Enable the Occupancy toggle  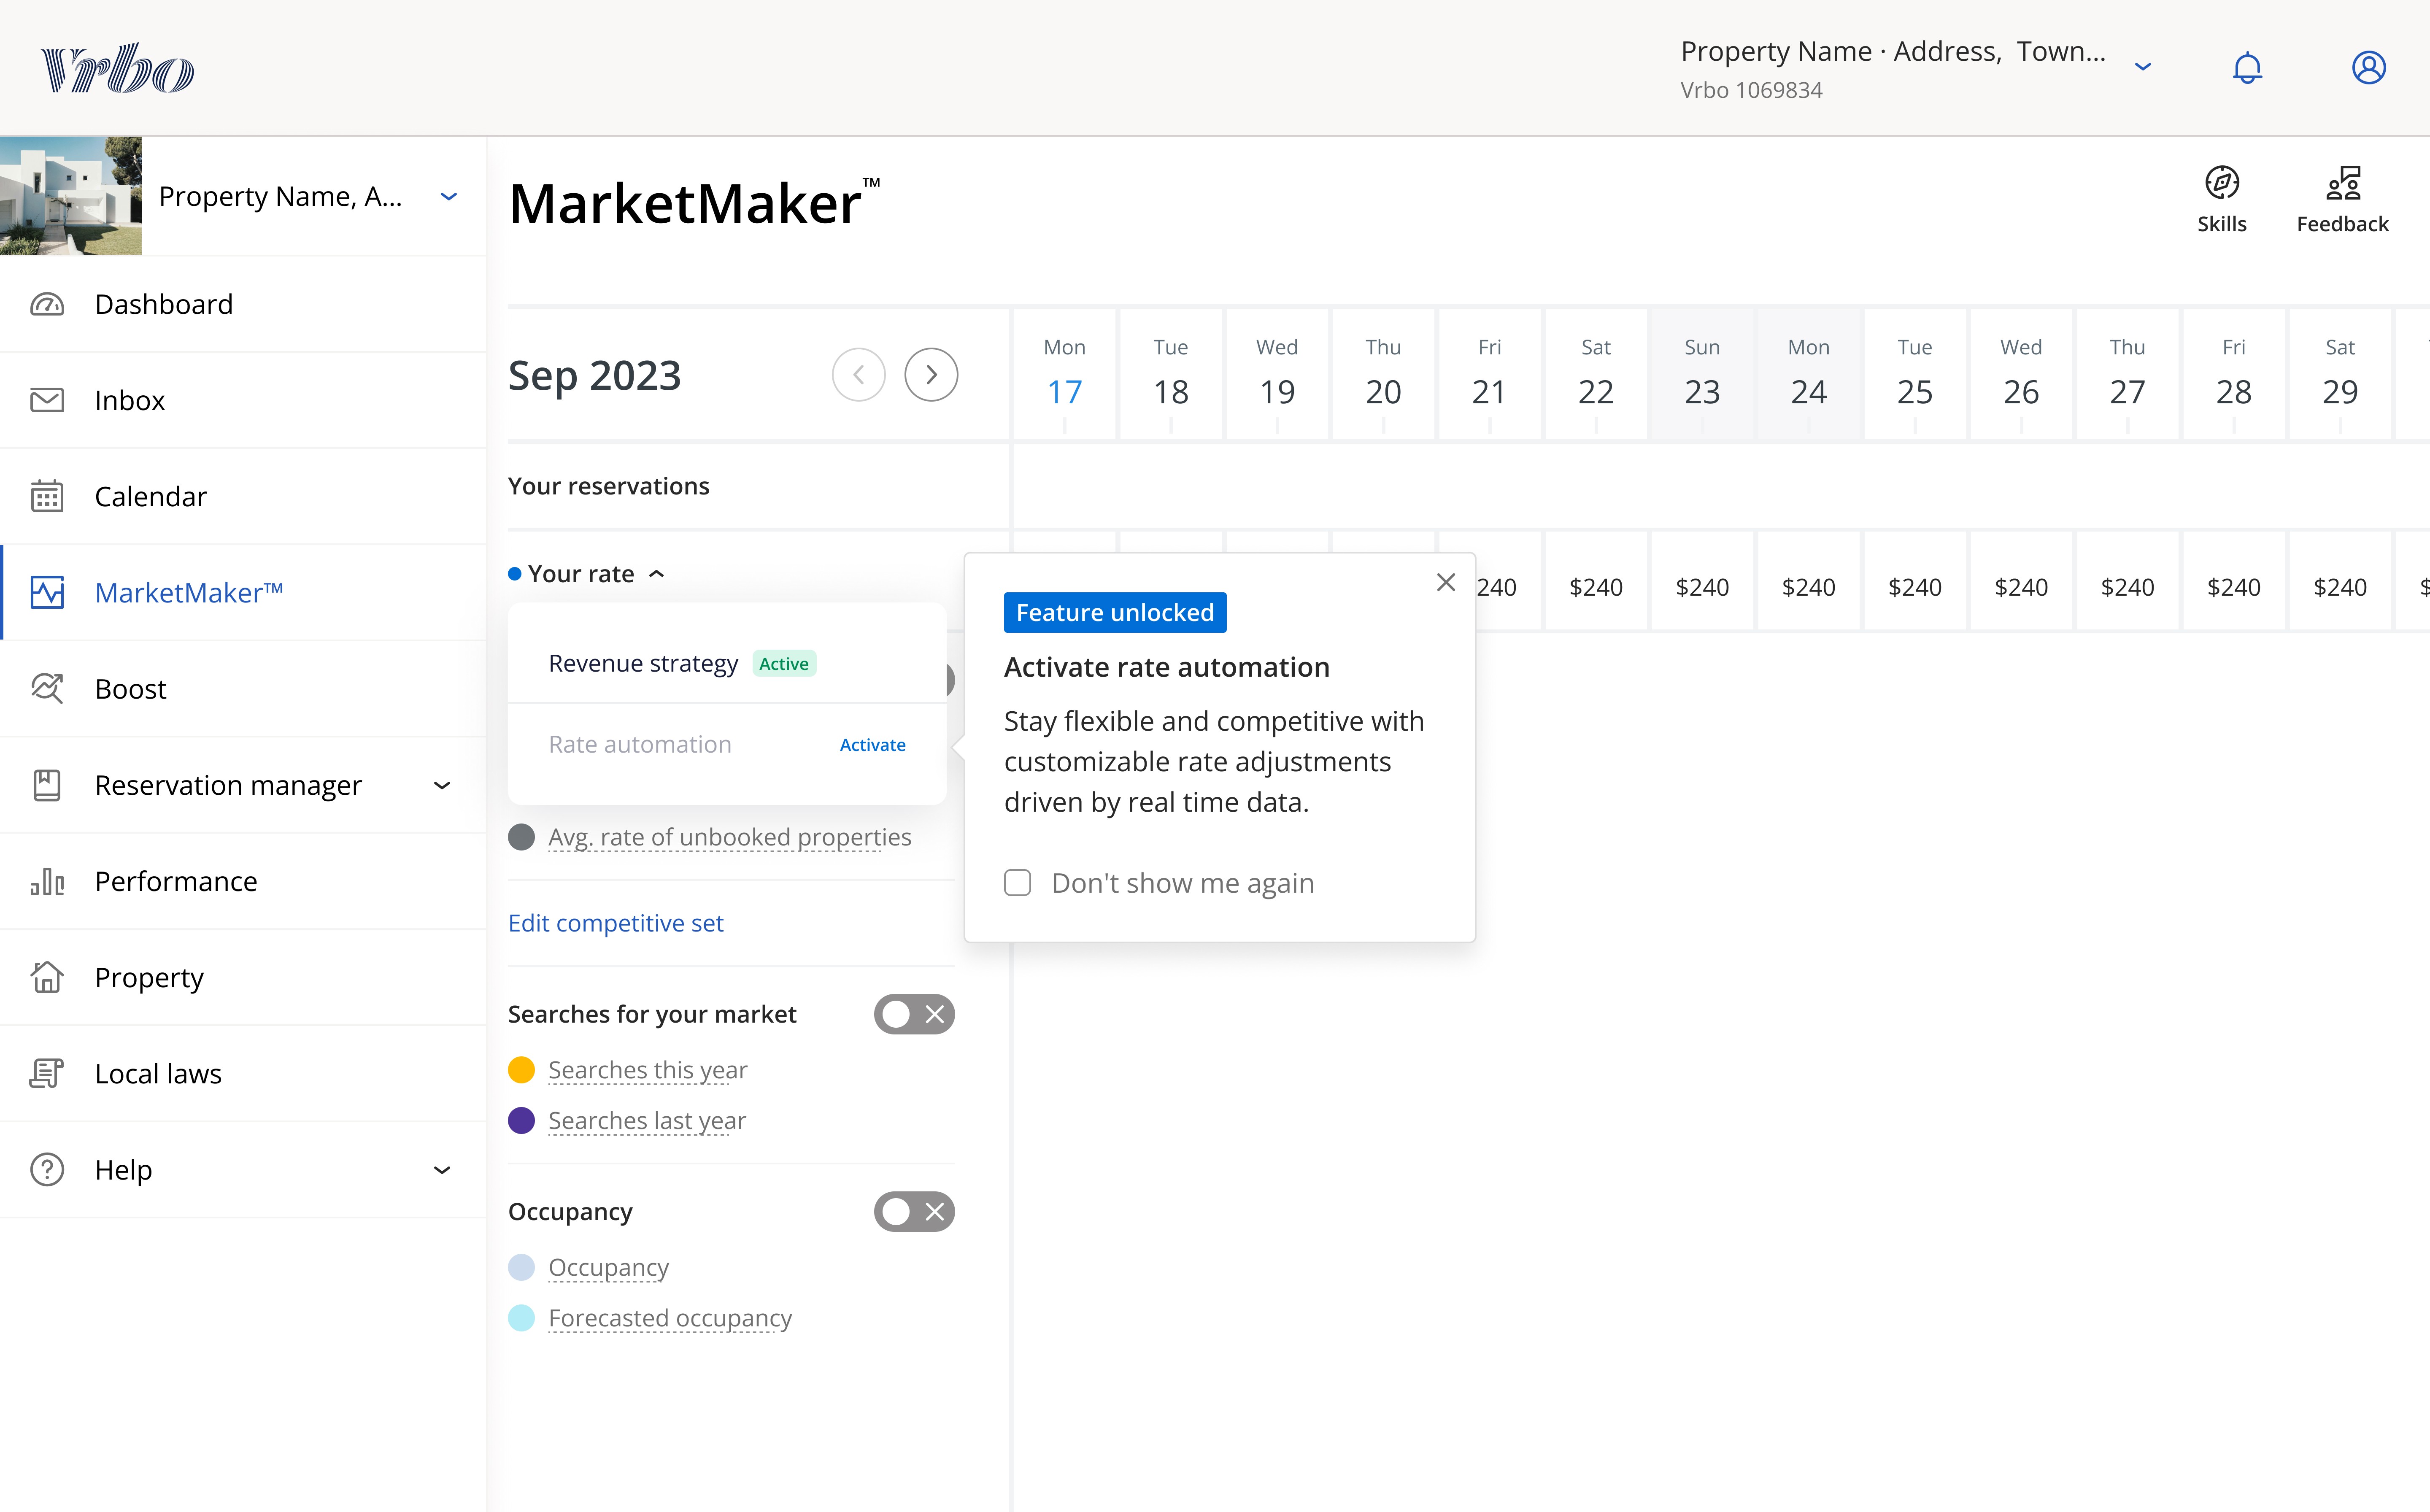pyautogui.click(x=914, y=1212)
